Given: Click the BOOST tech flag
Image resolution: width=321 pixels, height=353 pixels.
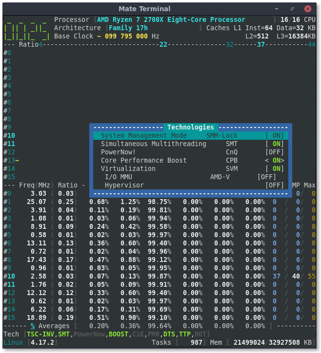Looking at the screenshot, I should tap(119, 334).
